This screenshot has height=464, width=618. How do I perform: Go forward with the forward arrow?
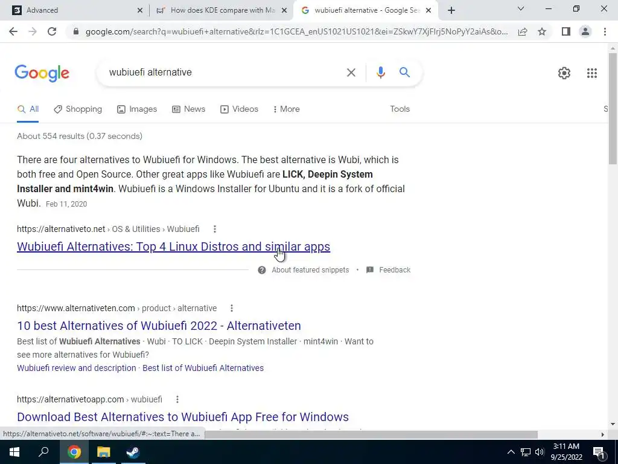point(33,31)
